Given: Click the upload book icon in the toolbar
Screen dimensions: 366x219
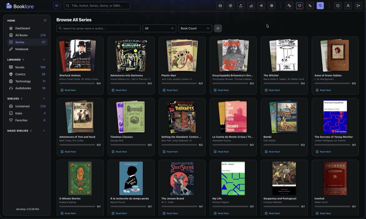Looking at the screenshot, I should [x=241, y=5].
